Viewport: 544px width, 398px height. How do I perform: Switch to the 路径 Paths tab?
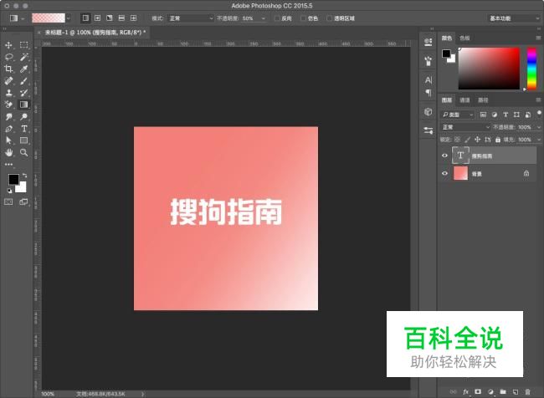[483, 100]
